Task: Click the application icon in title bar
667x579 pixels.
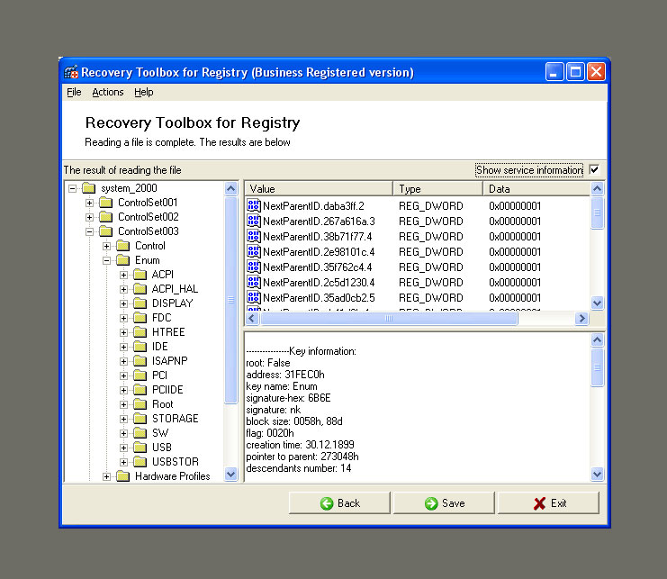Action: tap(71, 72)
